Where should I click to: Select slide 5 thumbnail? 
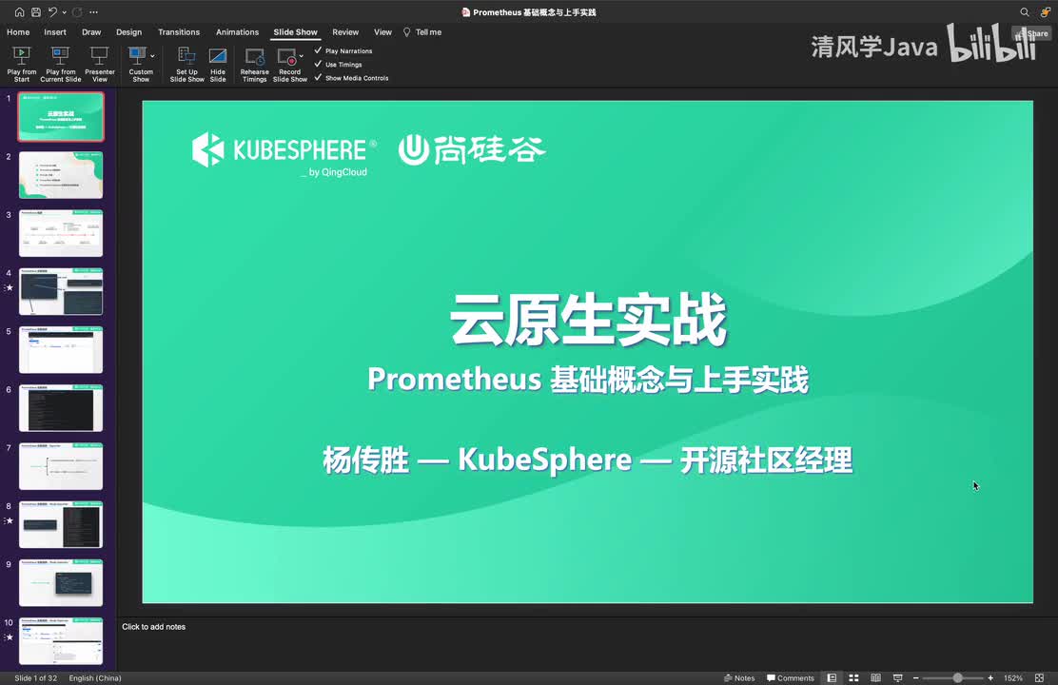point(61,349)
